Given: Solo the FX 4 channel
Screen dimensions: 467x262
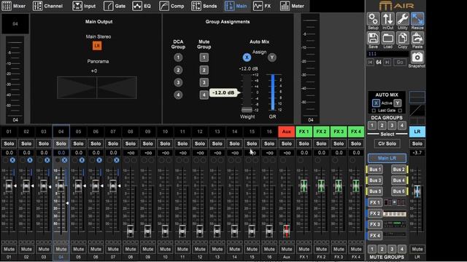Looking at the screenshot, I should click(x=355, y=143).
